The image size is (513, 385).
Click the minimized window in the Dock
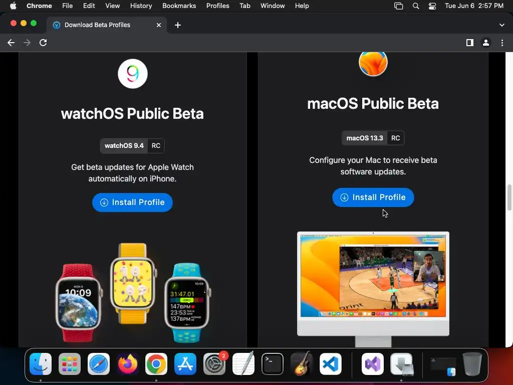tap(443, 366)
